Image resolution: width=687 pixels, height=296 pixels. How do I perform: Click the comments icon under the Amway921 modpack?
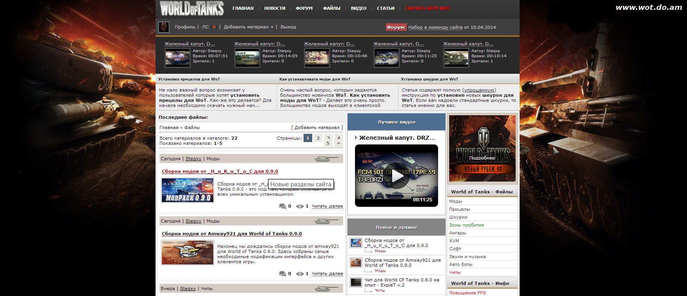click(282, 274)
